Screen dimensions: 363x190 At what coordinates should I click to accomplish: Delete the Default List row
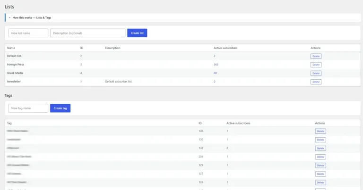tap(316, 56)
